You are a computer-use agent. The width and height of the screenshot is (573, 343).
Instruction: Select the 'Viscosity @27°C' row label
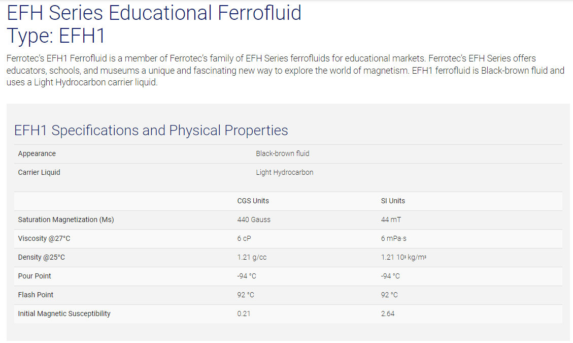[x=44, y=239]
